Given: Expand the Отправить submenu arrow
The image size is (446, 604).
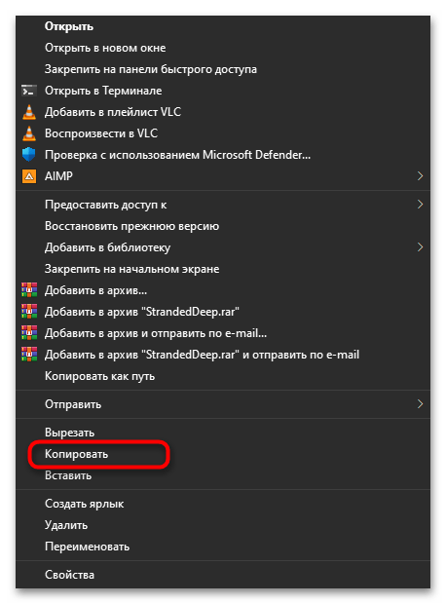Looking at the screenshot, I should (x=421, y=404).
